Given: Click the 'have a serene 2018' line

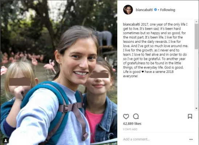Looking at the screenshot, I should click(159, 72).
